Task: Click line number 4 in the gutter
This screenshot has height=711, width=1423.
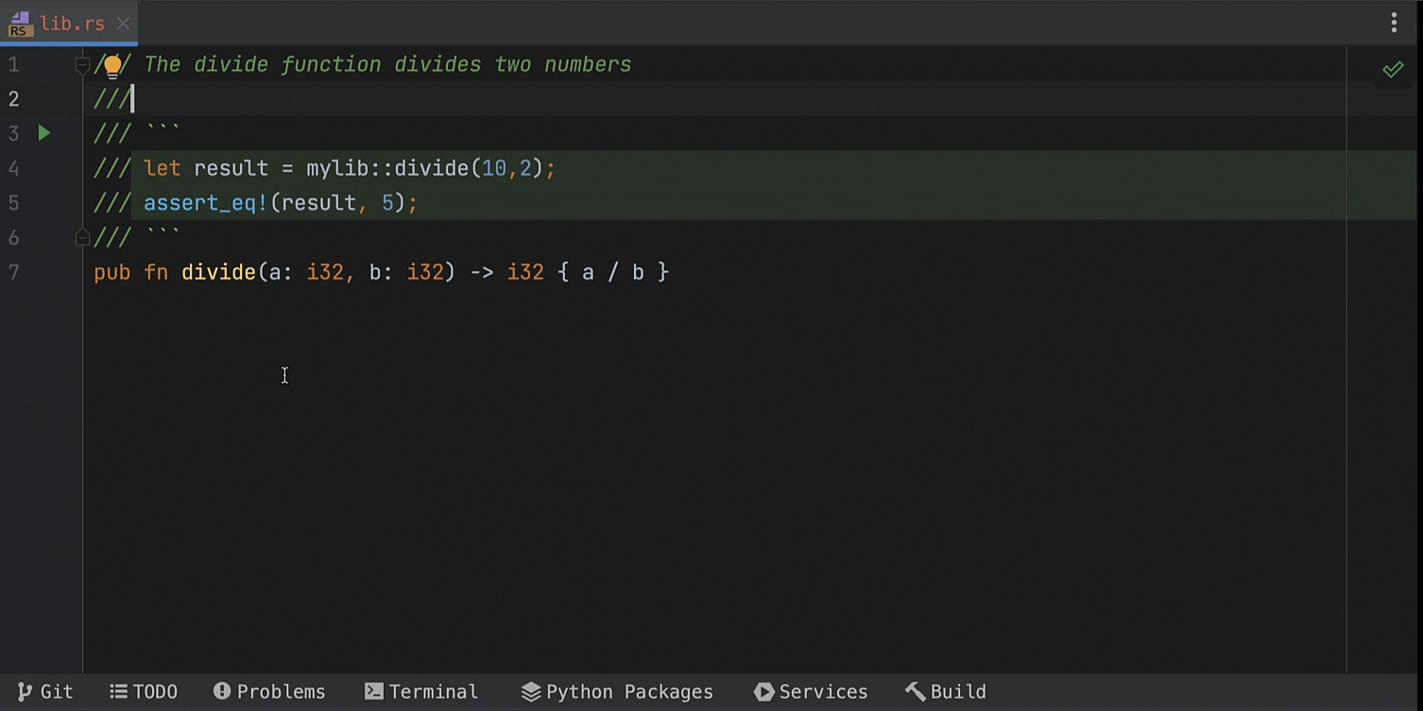Action: click(13, 168)
